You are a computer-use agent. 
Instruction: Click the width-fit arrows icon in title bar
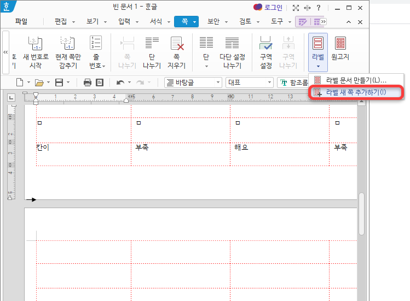point(307,8)
